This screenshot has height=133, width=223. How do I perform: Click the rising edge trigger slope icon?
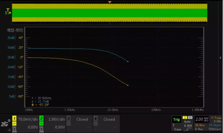(x=187, y=129)
